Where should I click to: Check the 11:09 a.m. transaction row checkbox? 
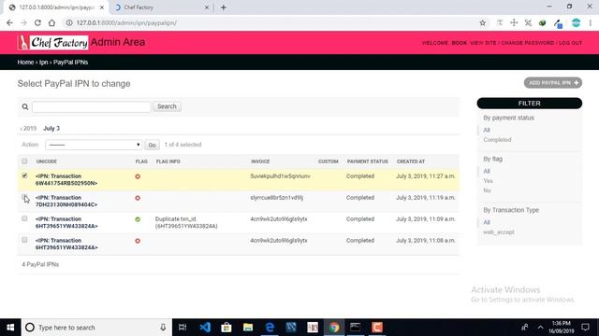click(x=24, y=218)
